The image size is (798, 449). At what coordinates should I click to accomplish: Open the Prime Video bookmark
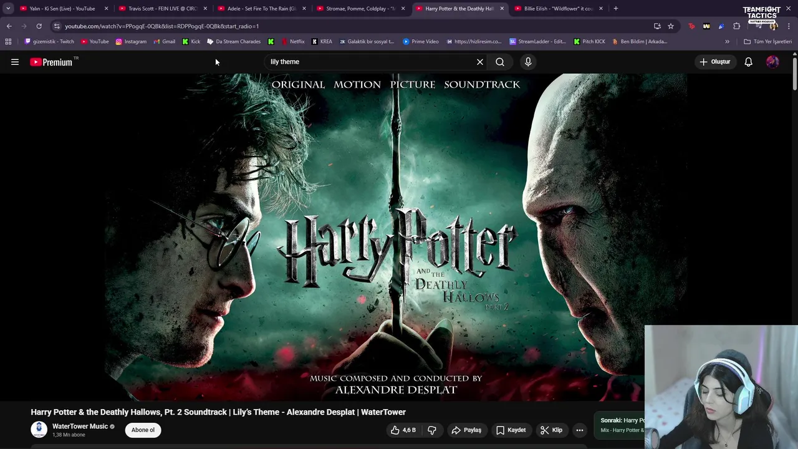[421, 42]
